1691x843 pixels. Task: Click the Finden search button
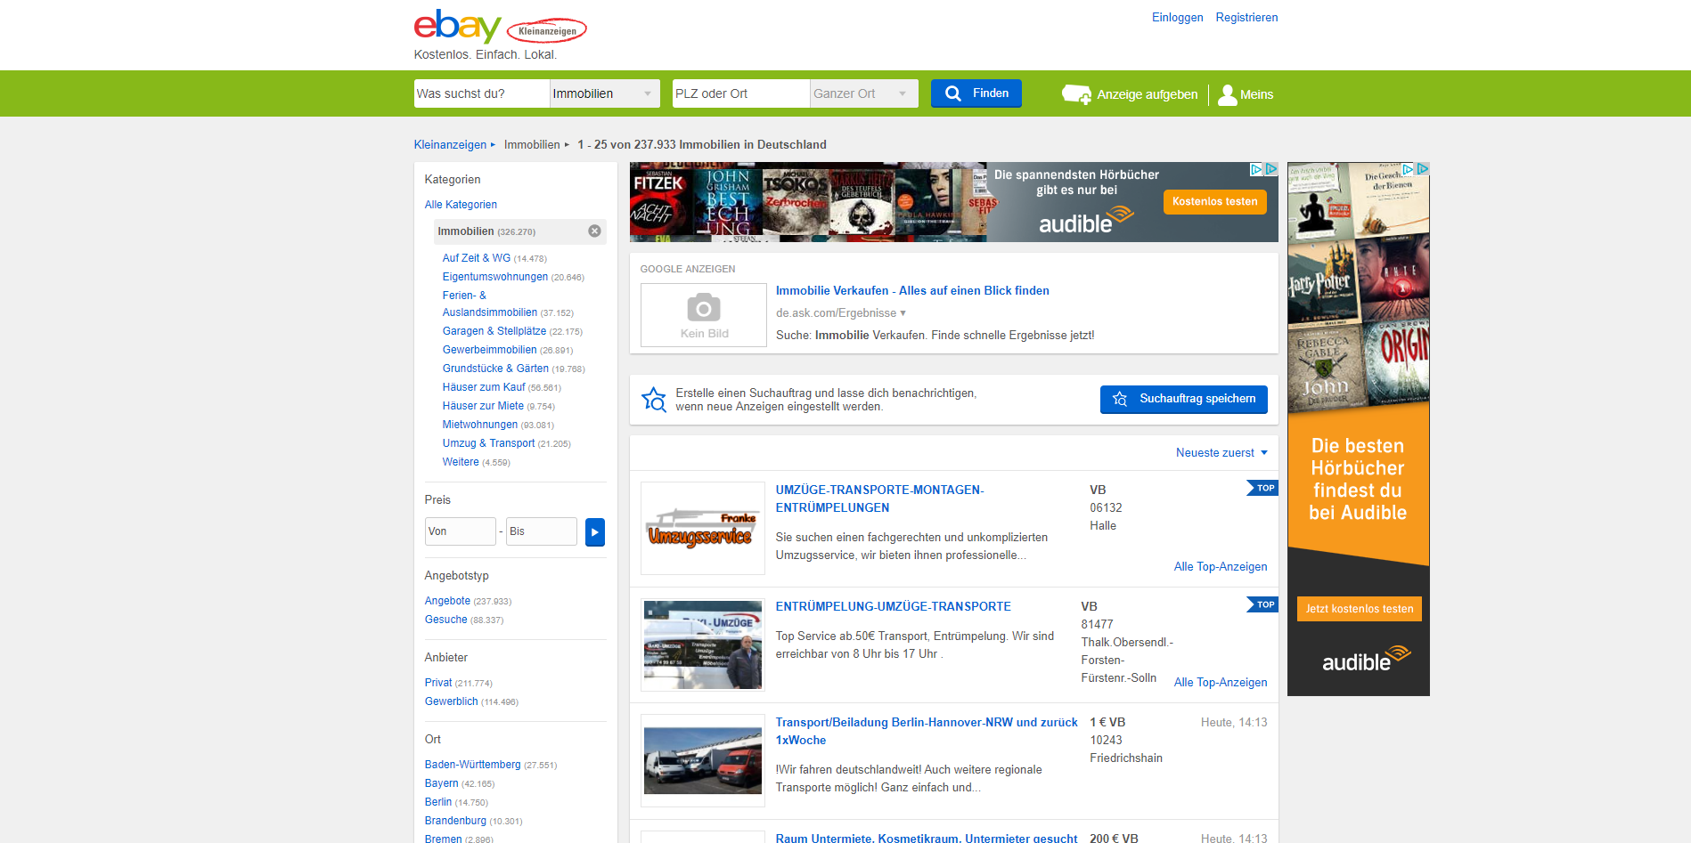[x=976, y=93]
